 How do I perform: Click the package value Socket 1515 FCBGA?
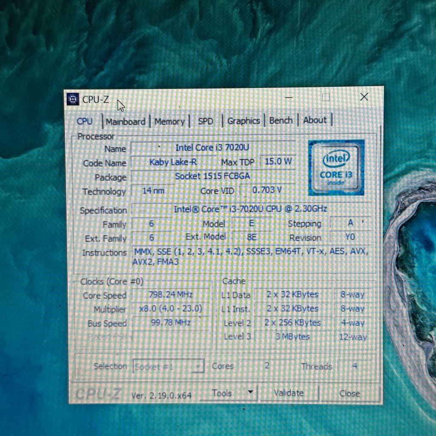213,176
